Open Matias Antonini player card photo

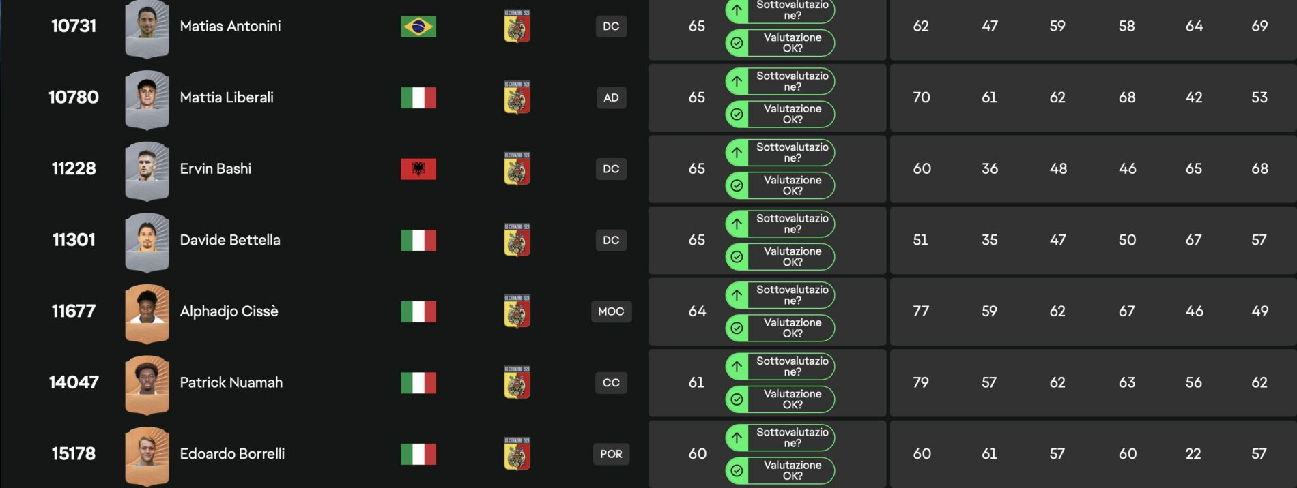tap(147, 29)
